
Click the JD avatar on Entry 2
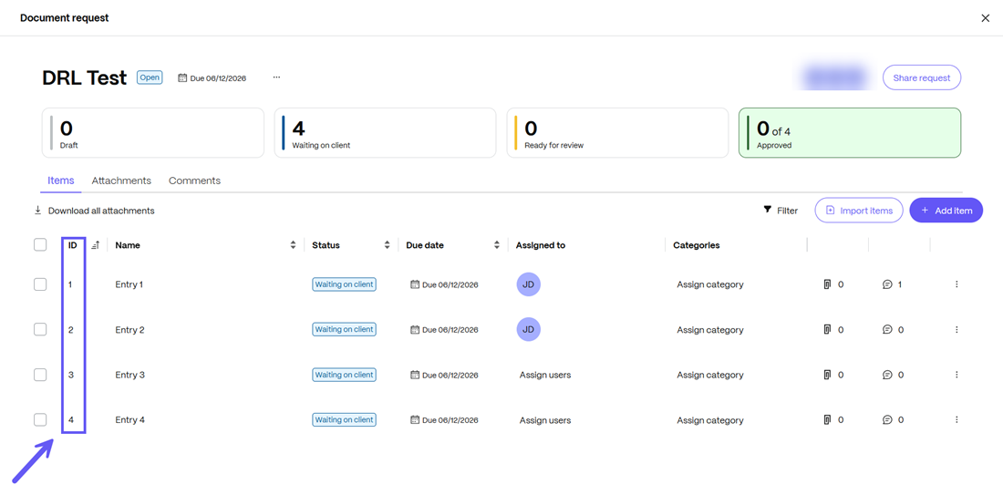pos(528,329)
